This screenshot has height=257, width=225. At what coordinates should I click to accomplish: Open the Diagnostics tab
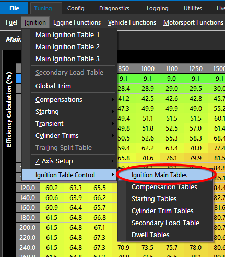pos(114,8)
